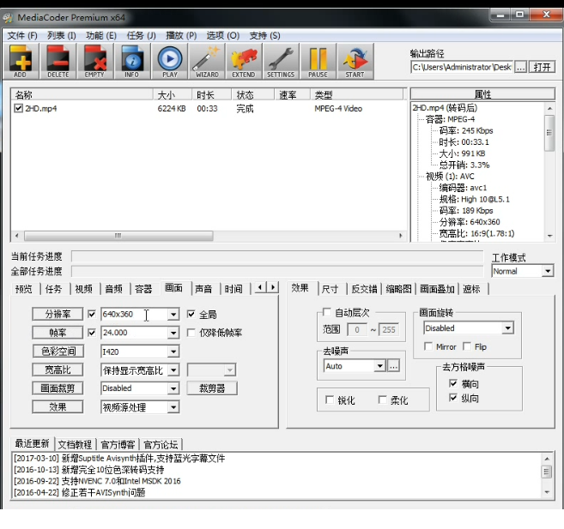Open the 640x360 resolution dropdown
564x529 pixels.
tap(173, 315)
